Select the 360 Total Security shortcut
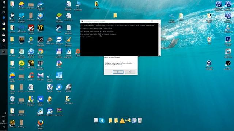 click(x=22, y=65)
